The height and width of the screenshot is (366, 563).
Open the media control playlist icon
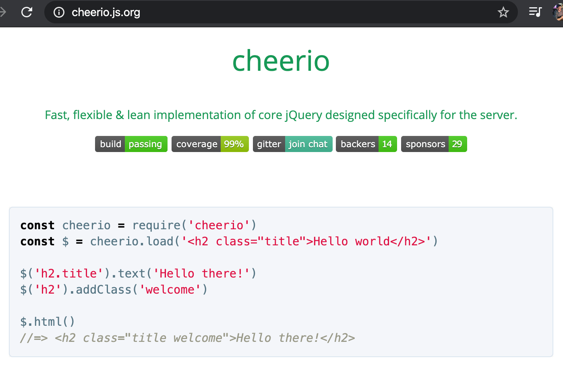point(535,12)
